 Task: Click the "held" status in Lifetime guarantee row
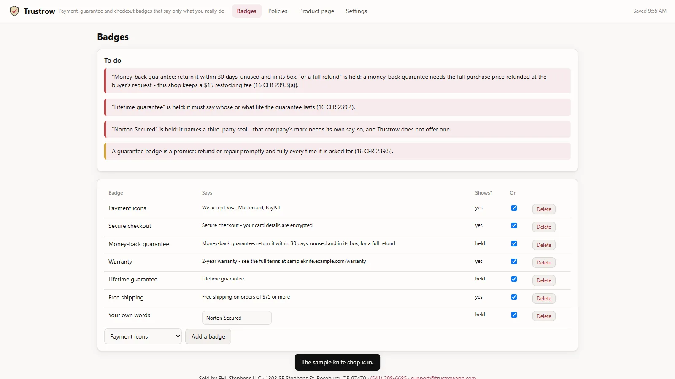480,279
